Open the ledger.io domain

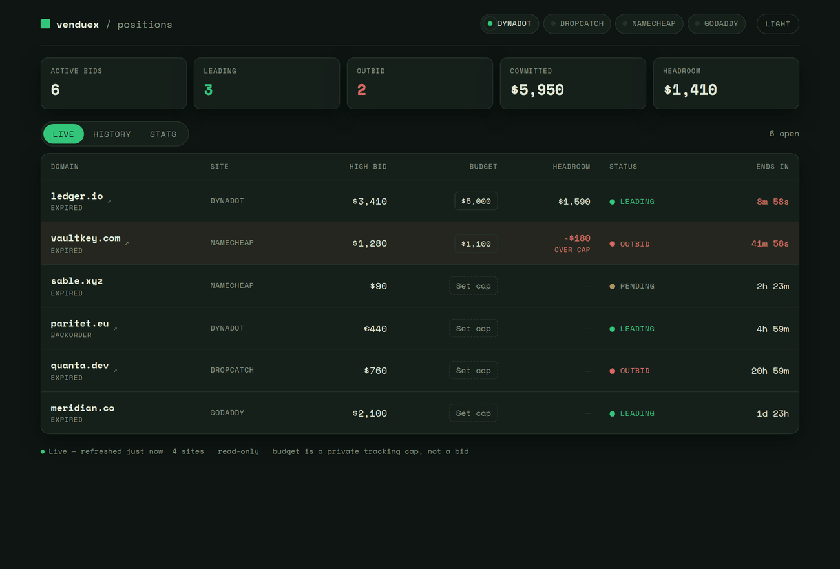point(77,196)
